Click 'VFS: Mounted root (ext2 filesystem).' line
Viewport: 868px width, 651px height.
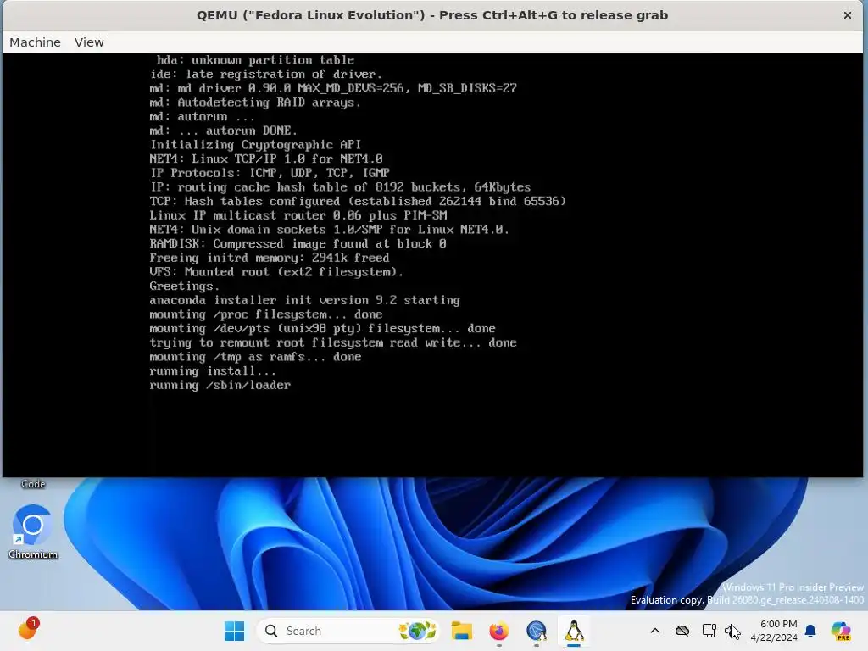276,272
